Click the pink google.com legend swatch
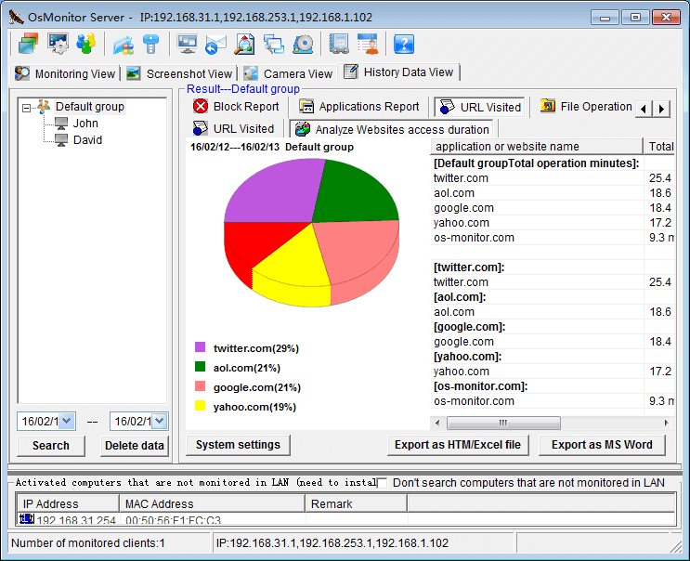 200,386
